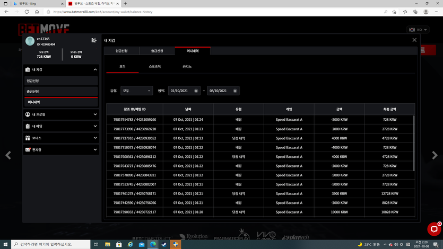This screenshot has width=443, height=249.
Task: Click the Windows taskbar search box
Action: pos(51,244)
